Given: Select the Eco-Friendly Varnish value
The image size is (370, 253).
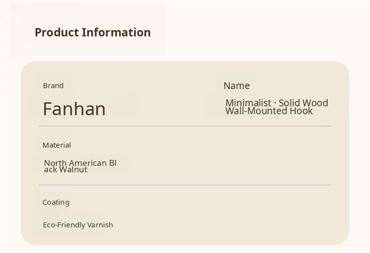Looking at the screenshot, I should point(78,225).
